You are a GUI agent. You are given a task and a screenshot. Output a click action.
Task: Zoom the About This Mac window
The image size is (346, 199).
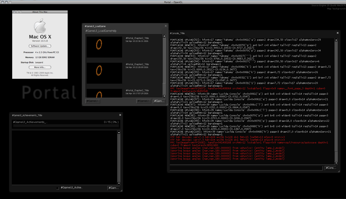click(x=21, y=12)
